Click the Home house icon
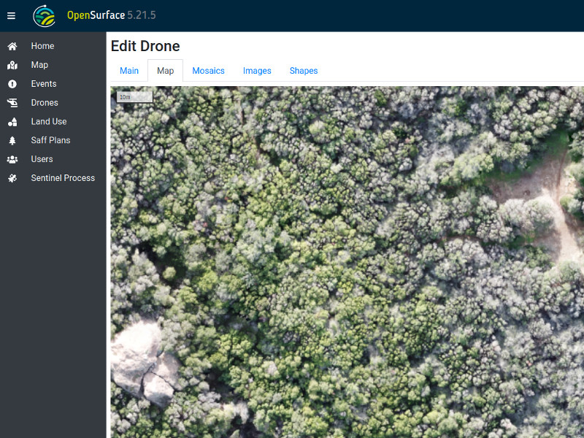The height and width of the screenshot is (438, 584). pos(12,46)
